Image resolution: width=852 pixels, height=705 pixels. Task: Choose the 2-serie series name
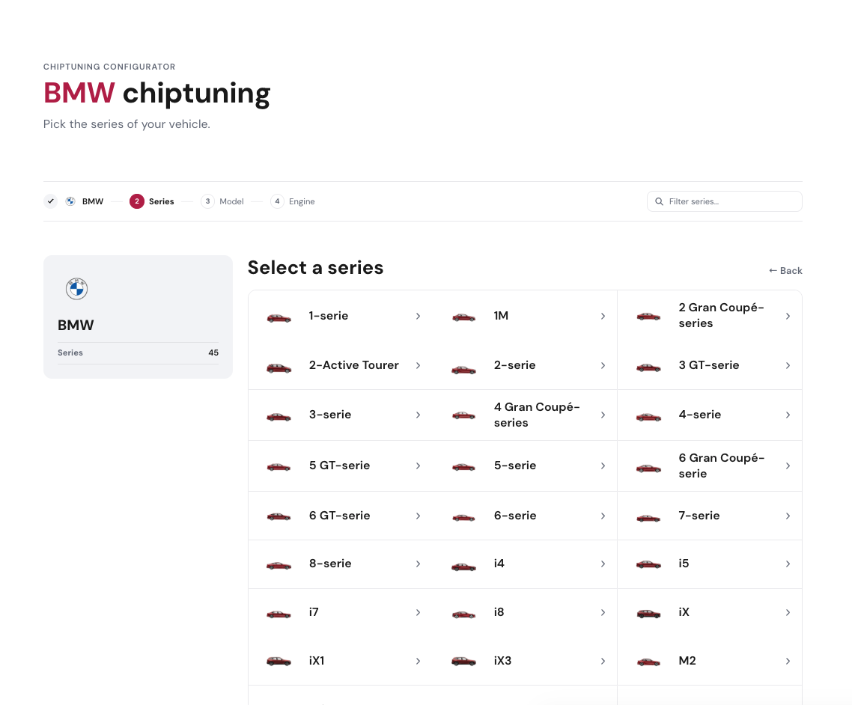(x=514, y=365)
